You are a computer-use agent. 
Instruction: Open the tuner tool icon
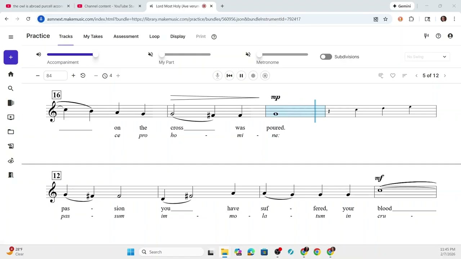426,36
